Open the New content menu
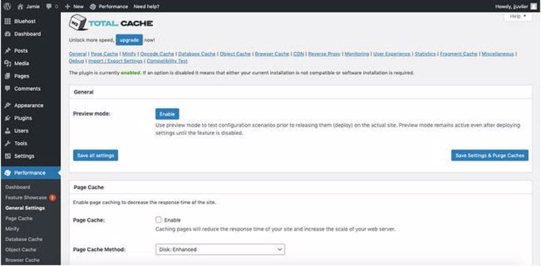Image resolution: width=541 pixels, height=266 pixels. click(x=74, y=6)
